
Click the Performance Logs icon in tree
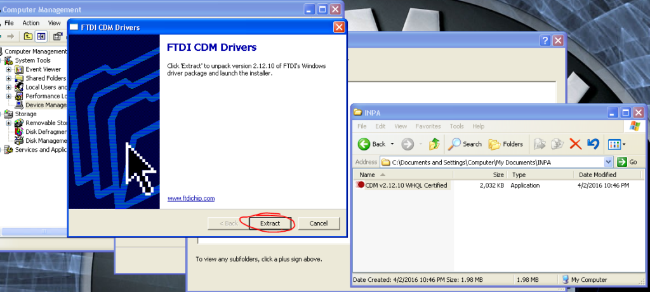click(19, 96)
